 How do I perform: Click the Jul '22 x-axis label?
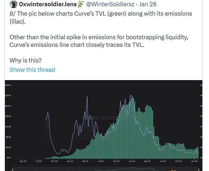(163, 161)
